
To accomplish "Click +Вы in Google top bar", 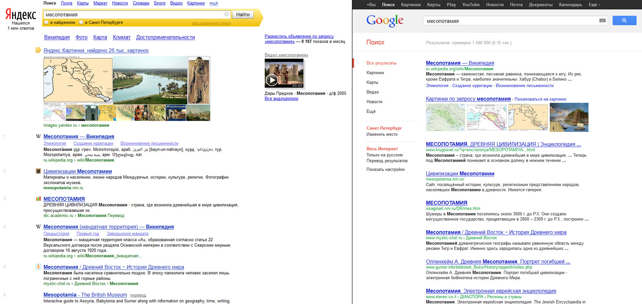I will [x=371, y=5].
